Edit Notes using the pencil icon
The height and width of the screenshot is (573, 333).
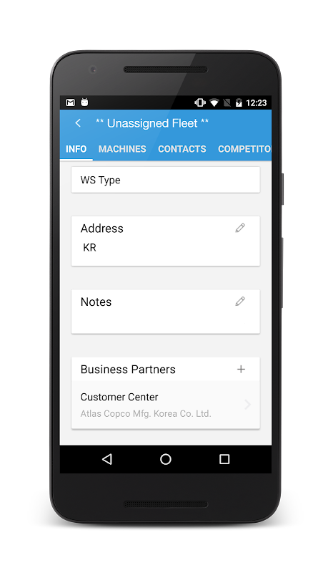(x=240, y=301)
